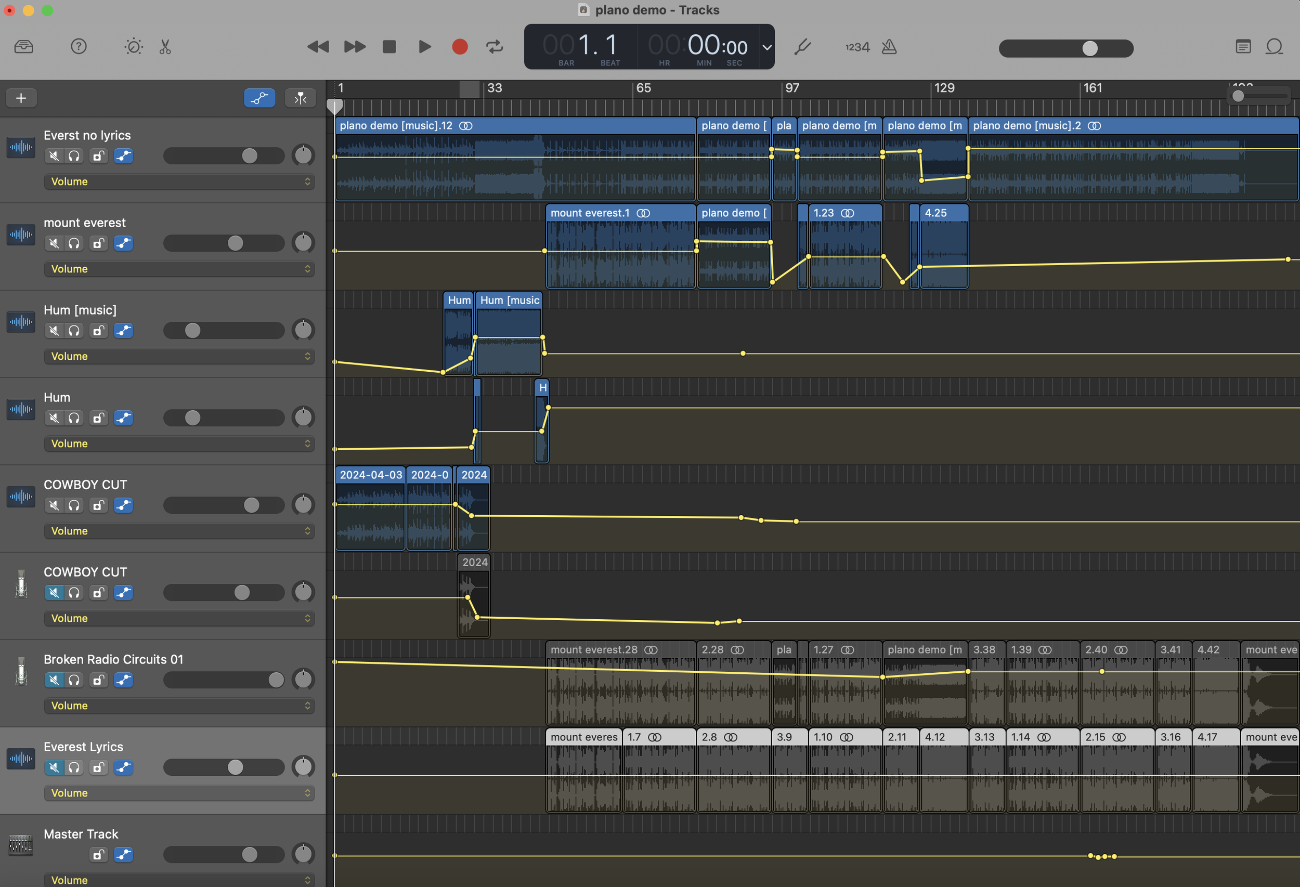Screen dimensions: 1300x887
Task: Select the Master Track mixer icon
Action: click(x=21, y=844)
